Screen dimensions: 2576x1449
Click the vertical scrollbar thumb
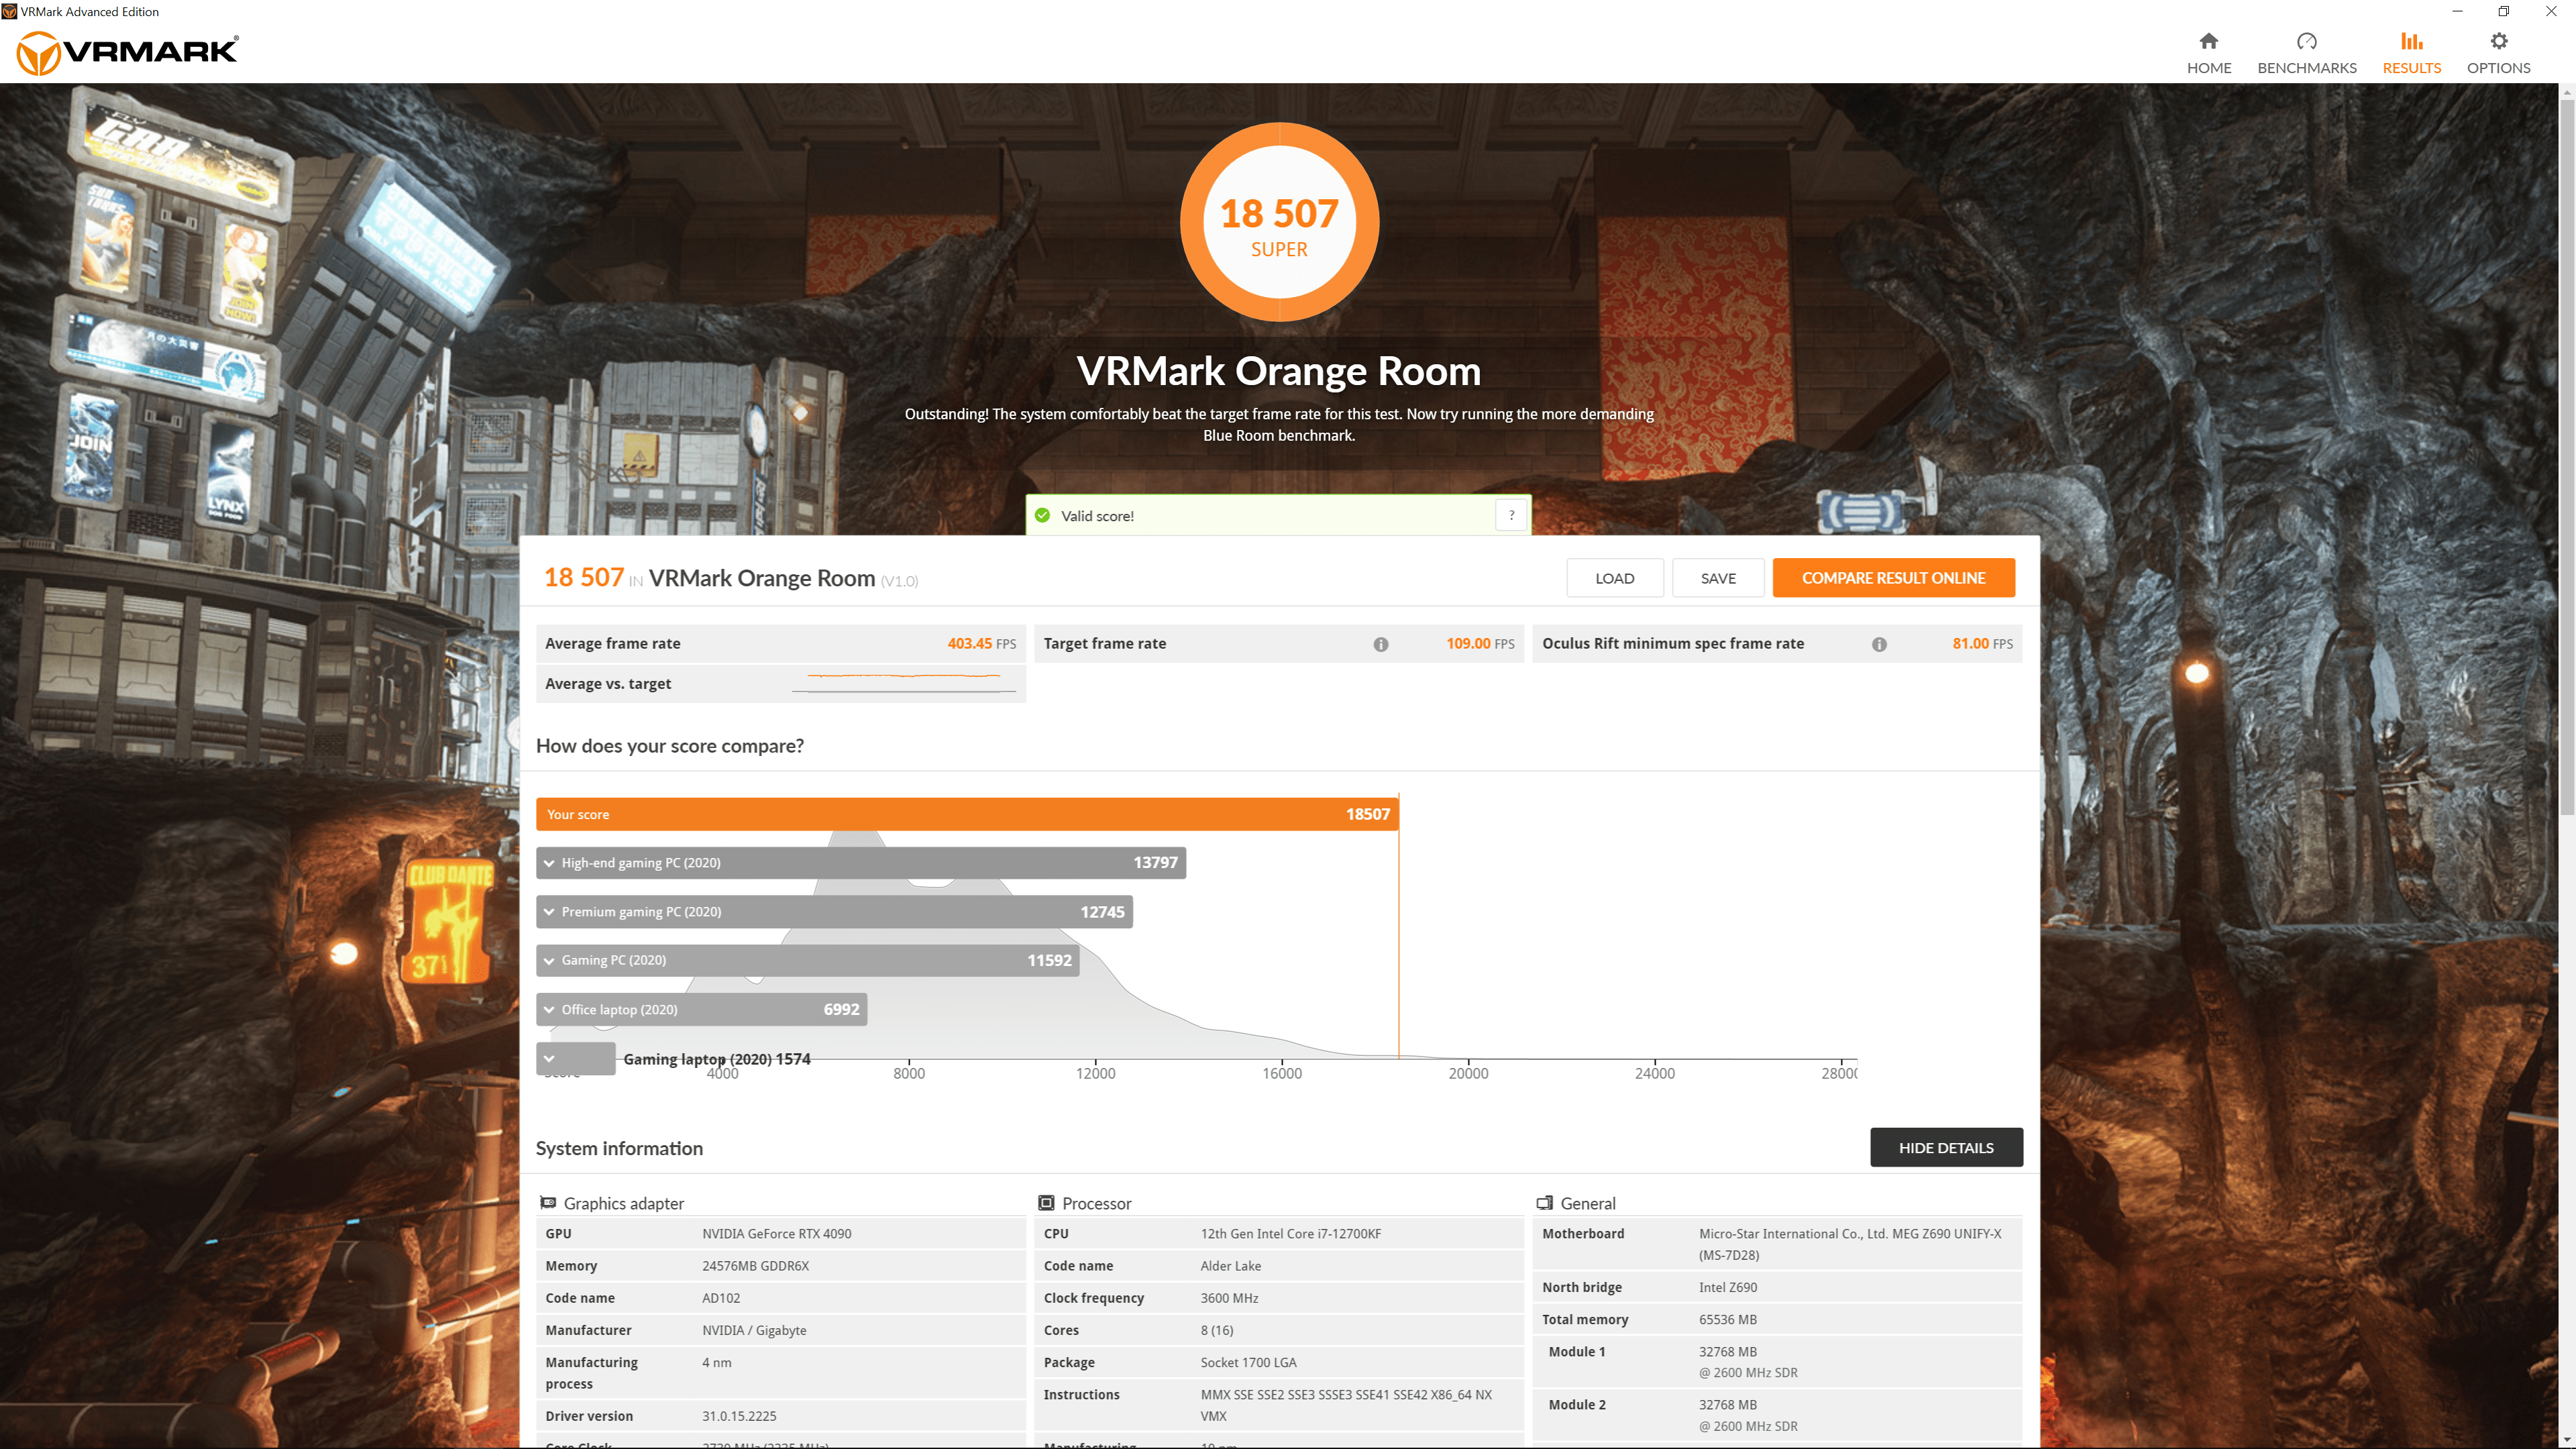[x=2567, y=456]
